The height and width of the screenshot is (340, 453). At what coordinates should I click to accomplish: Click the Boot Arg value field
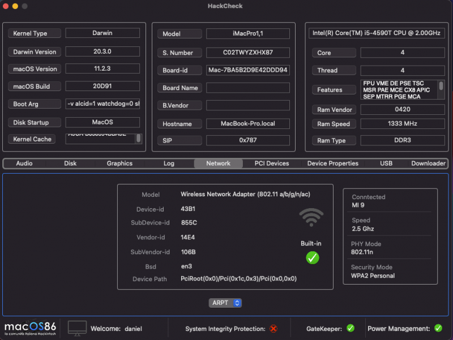click(102, 104)
